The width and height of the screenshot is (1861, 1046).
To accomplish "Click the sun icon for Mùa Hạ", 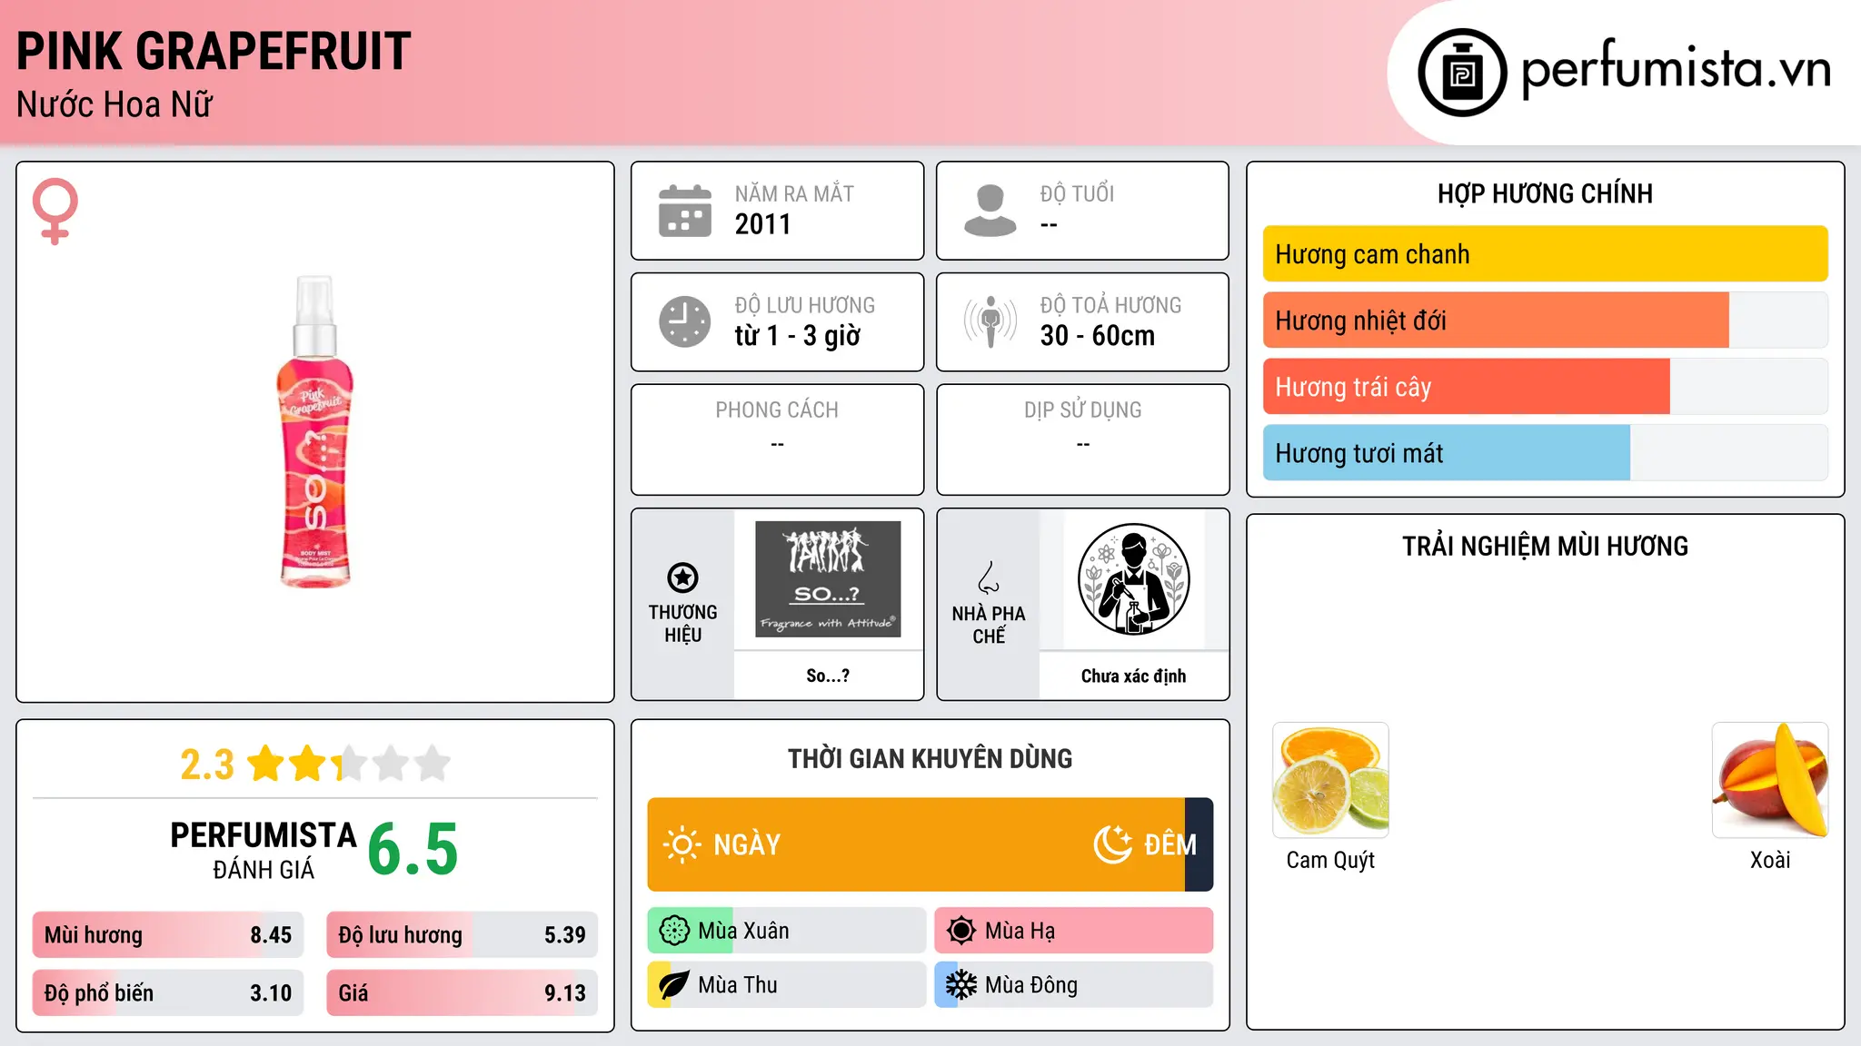I will pos(960,931).
